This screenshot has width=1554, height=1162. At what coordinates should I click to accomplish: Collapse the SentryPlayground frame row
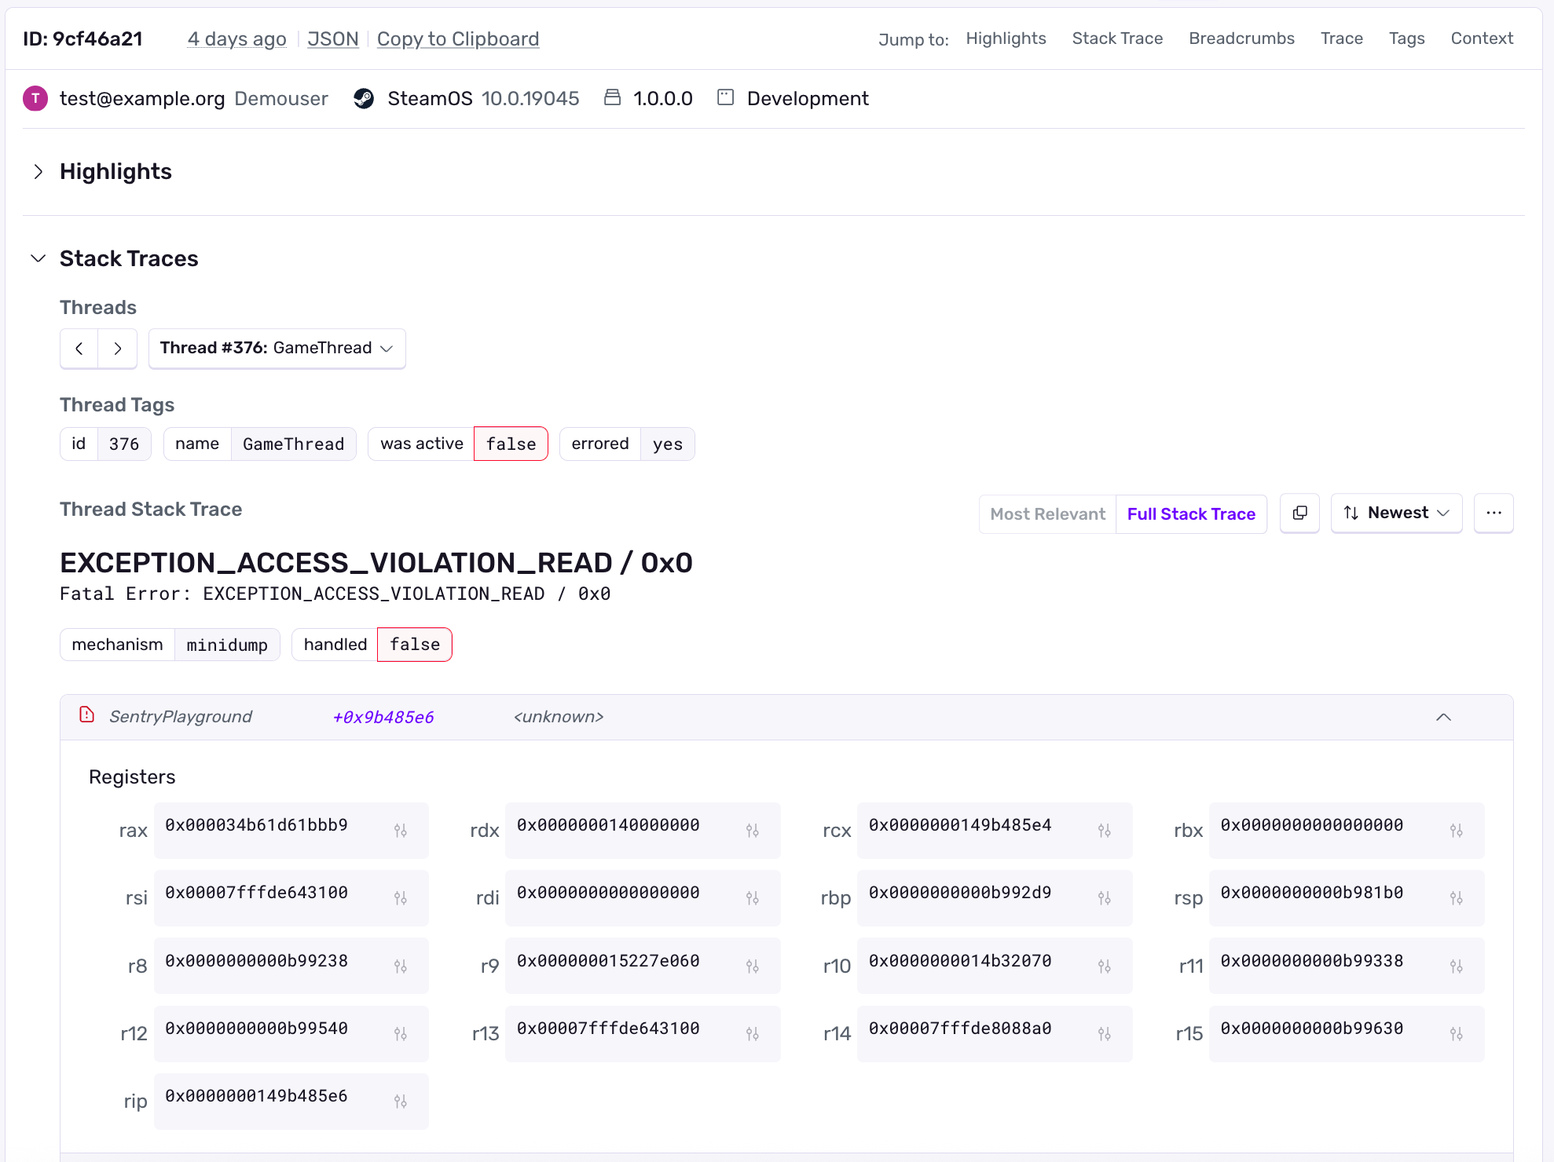[x=1443, y=717]
